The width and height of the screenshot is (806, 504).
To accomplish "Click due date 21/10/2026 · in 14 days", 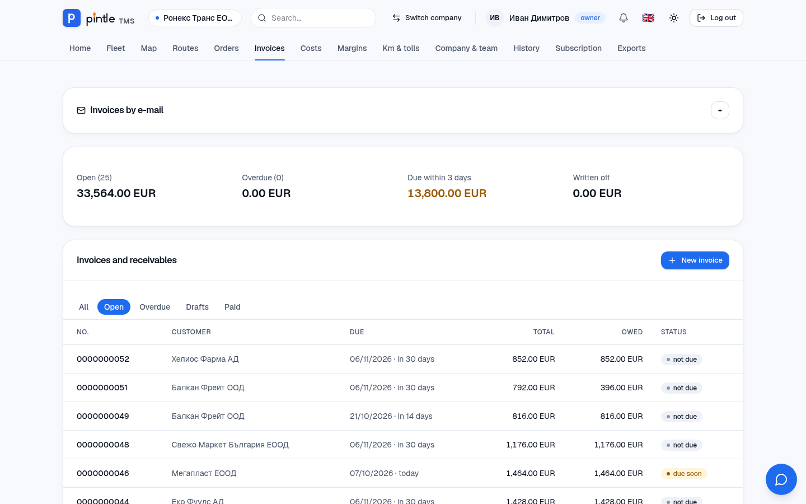I will [391, 416].
